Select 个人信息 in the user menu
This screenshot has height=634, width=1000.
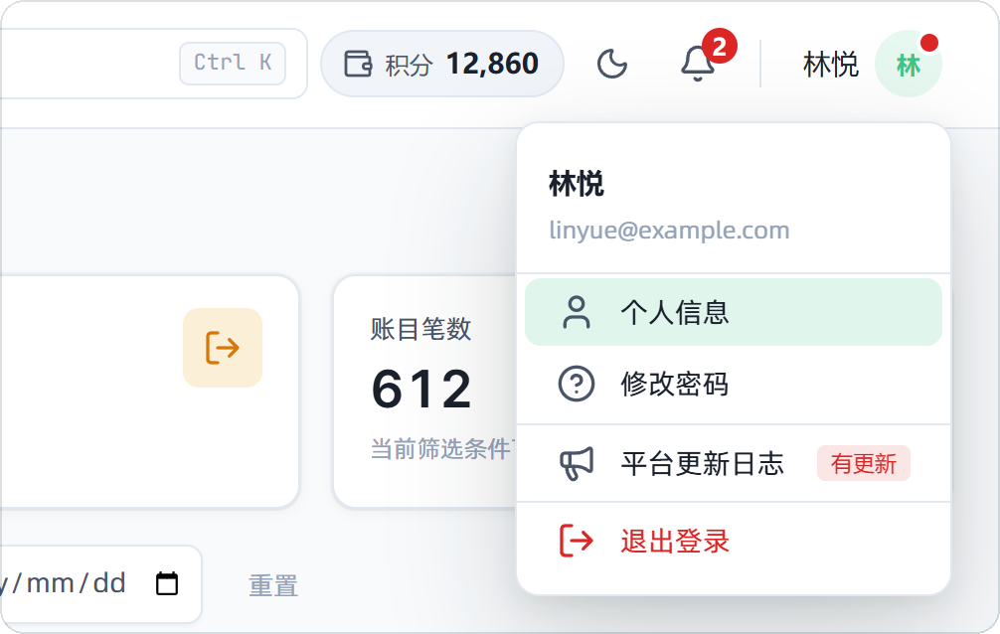tap(734, 313)
